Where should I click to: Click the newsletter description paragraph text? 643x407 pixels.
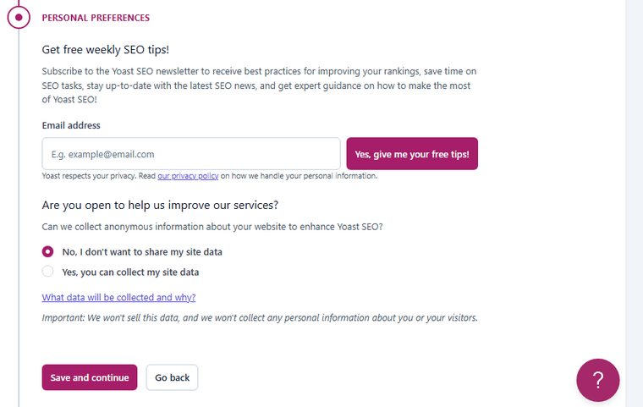[259, 85]
